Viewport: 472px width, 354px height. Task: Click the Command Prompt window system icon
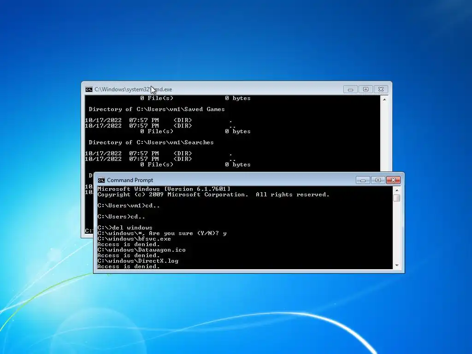click(101, 180)
